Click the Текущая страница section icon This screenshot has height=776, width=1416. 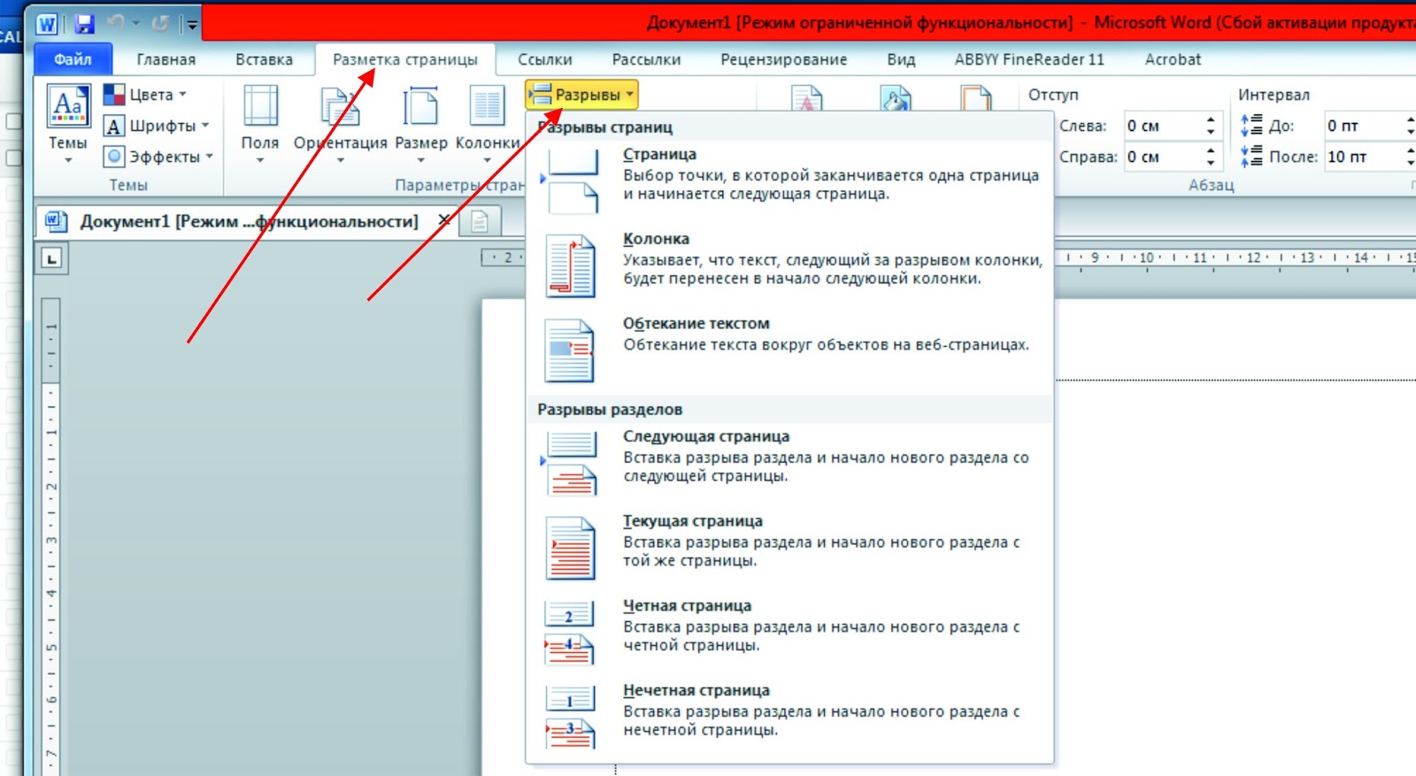(x=571, y=549)
